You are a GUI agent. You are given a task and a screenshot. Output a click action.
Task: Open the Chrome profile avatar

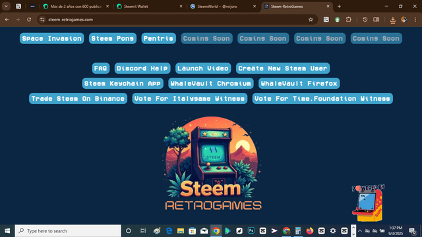click(404, 20)
